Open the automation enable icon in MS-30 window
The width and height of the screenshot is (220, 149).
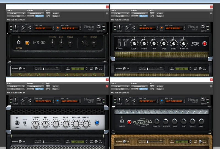click(48, 13)
